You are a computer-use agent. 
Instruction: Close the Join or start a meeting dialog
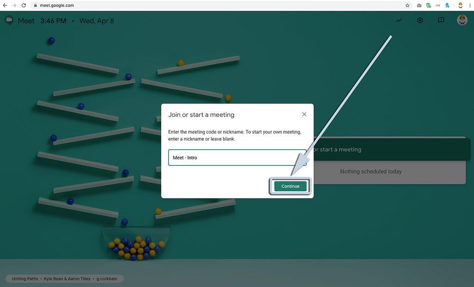coord(304,114)
